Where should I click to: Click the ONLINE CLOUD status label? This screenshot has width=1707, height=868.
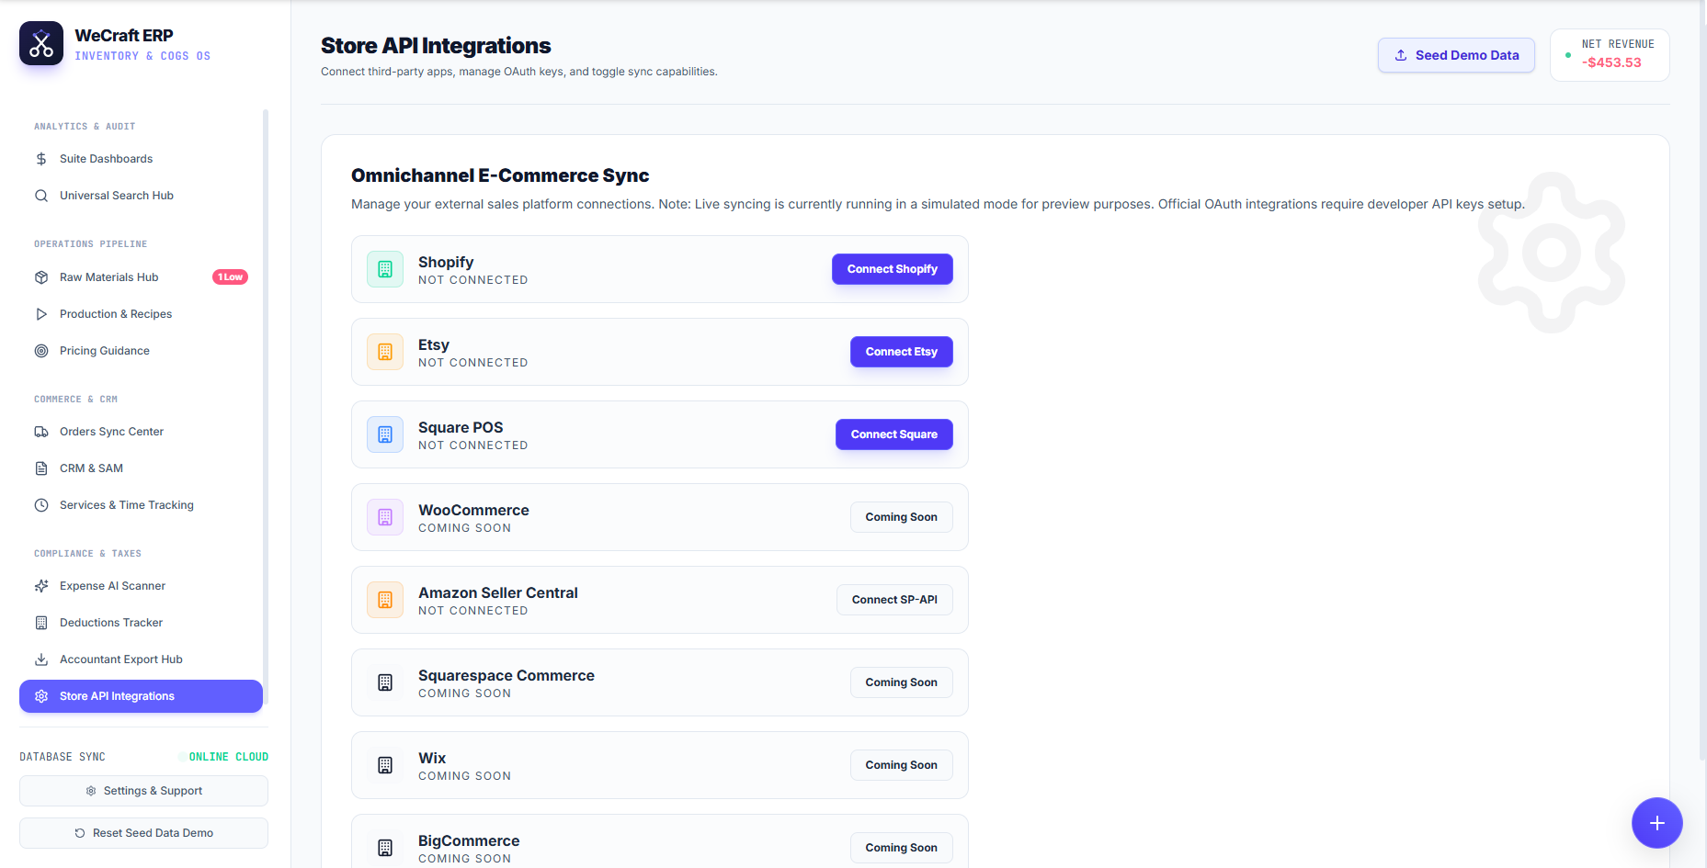click(x=228, y=757)
